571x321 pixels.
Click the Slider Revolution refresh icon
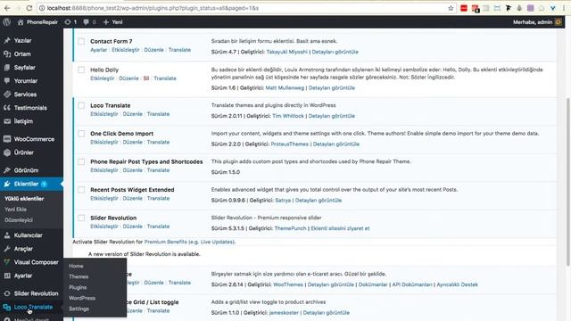tap(7, 293)
